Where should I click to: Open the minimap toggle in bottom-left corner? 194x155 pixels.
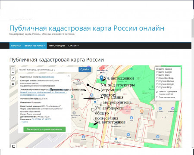point(14,146)
